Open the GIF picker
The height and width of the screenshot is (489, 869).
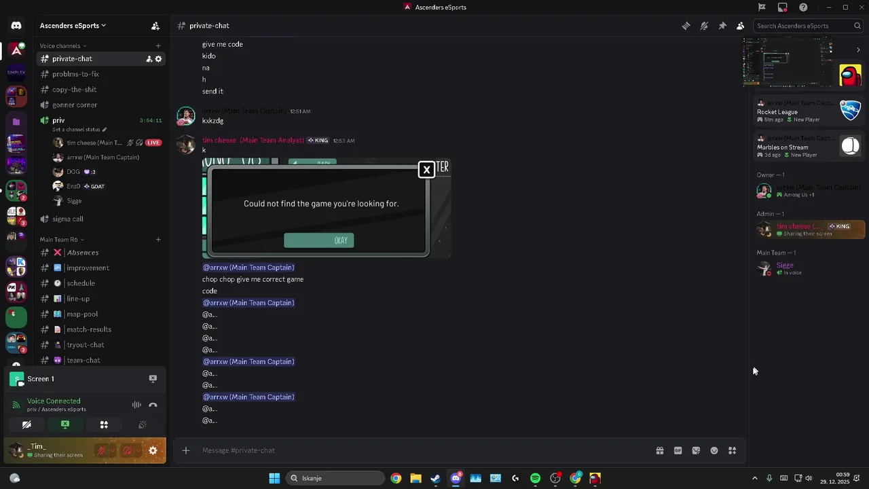point(678,450)
